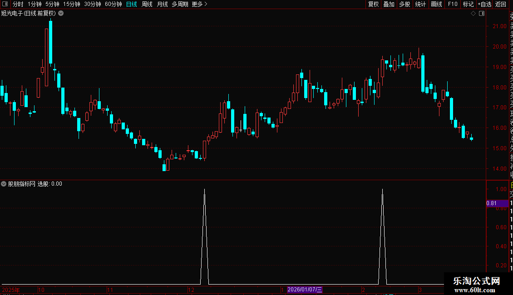
Task: Open the 画线 drawing tools
Action: tap(436, 4)
